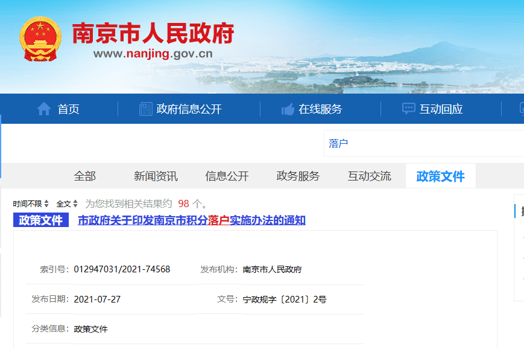Viewport: 524px width, 349px height.
Task: Open 首页 in the navigation bar
Action: (x=69, y=109)
